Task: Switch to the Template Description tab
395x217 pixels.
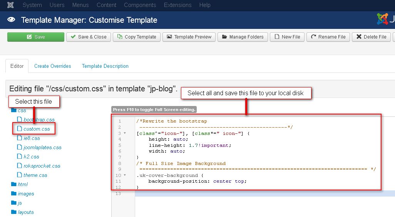Action: 105,66
